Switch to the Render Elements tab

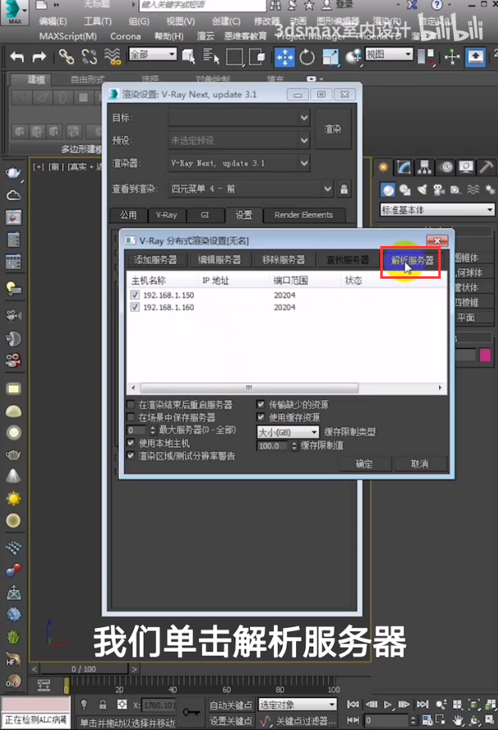[x=303, y=215]
